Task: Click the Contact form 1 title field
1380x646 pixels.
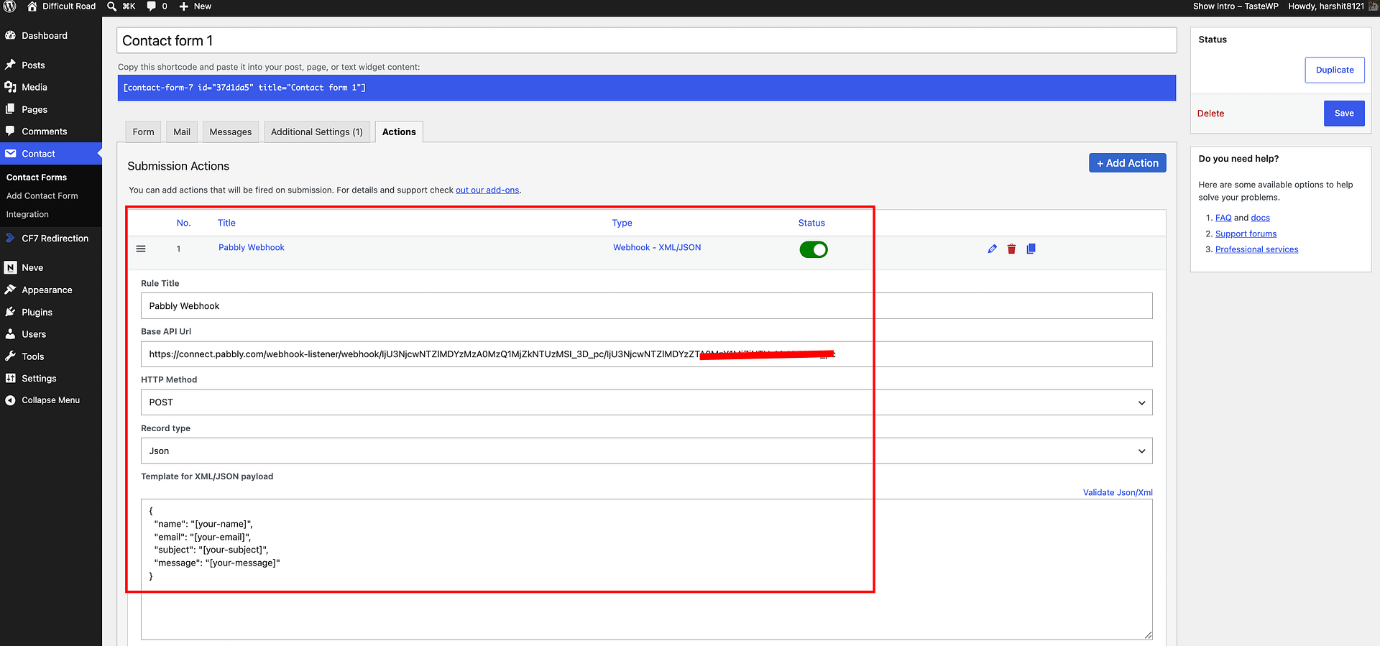Action: click(646, 40)
